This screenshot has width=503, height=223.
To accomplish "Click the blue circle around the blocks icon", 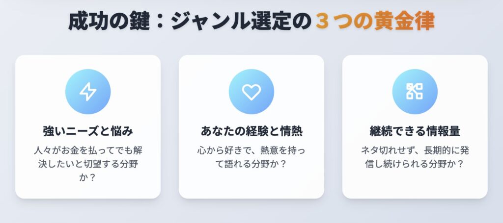I will (415, 92).
